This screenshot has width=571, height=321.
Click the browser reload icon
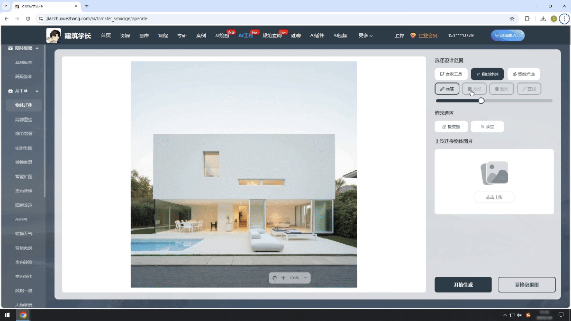click(28, 19)
